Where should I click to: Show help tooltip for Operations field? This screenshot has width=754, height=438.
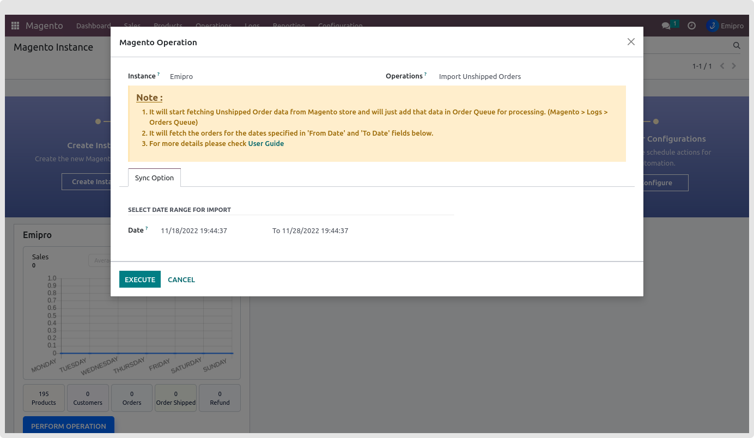[x=425, y=74]
